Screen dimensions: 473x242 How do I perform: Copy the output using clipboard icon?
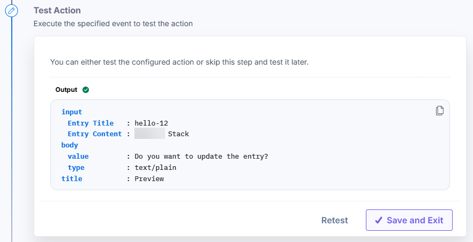point(439,111)
